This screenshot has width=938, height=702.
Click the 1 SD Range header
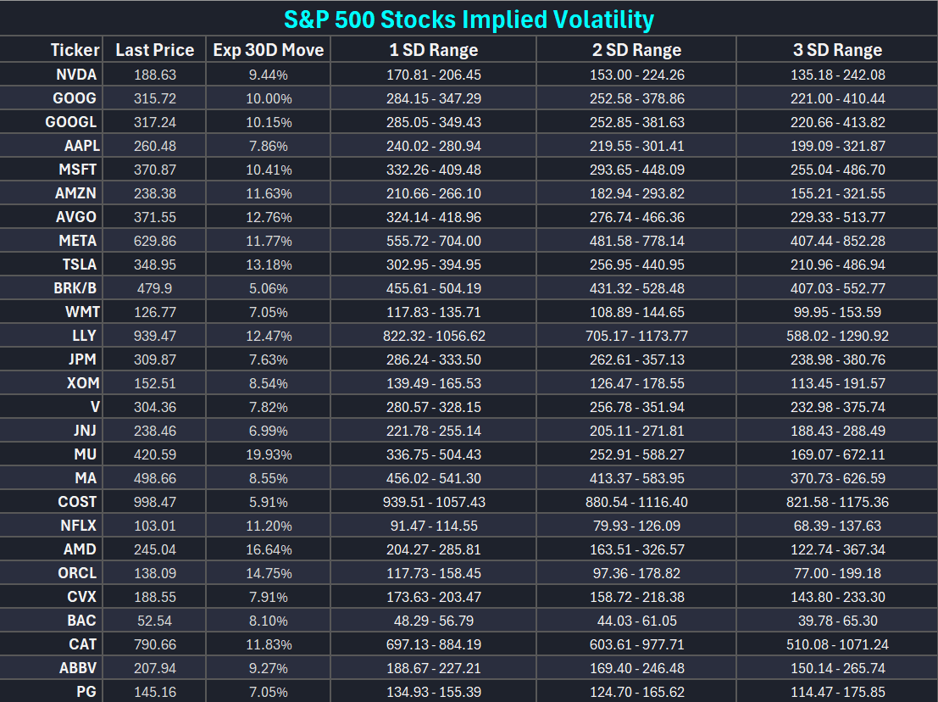click(434, 50)
